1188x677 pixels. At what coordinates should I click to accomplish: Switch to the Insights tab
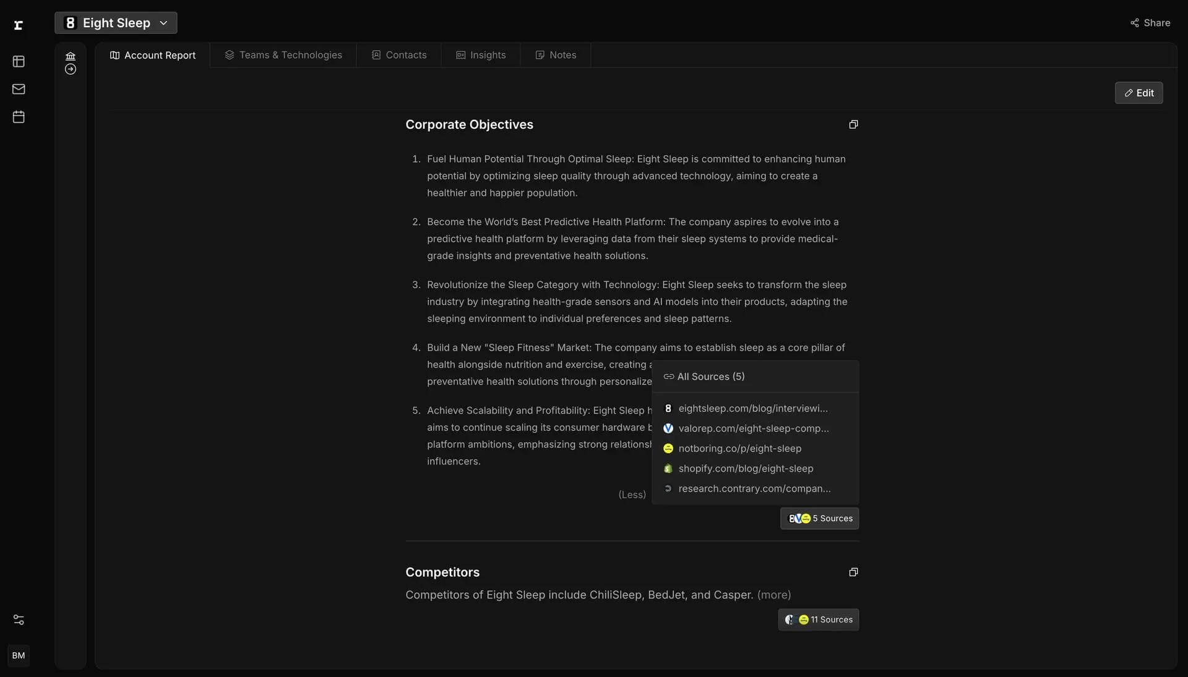481,55
